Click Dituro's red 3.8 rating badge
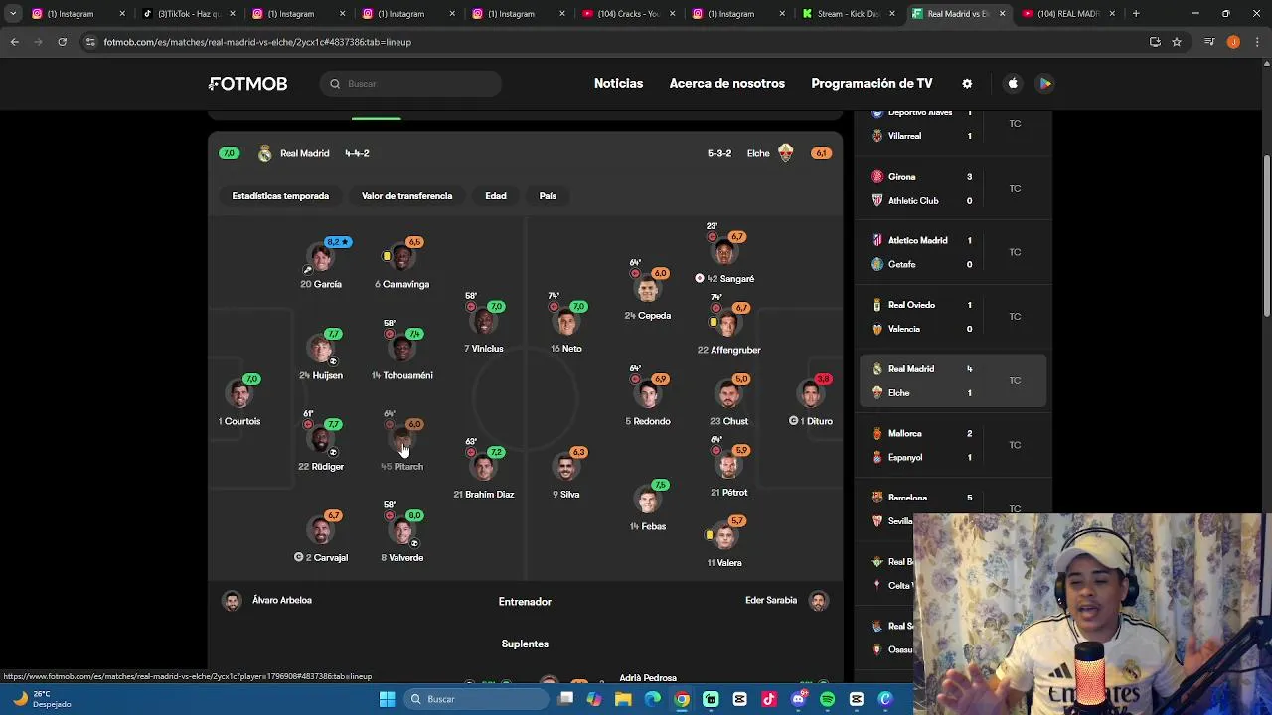Viewport: 1272px width, 715px height. (x=823, y=379)
